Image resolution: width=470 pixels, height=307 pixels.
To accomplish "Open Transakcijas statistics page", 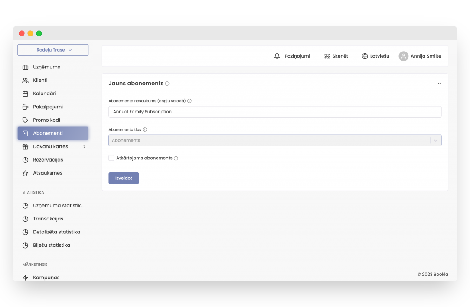I will (x=48, y=219).
